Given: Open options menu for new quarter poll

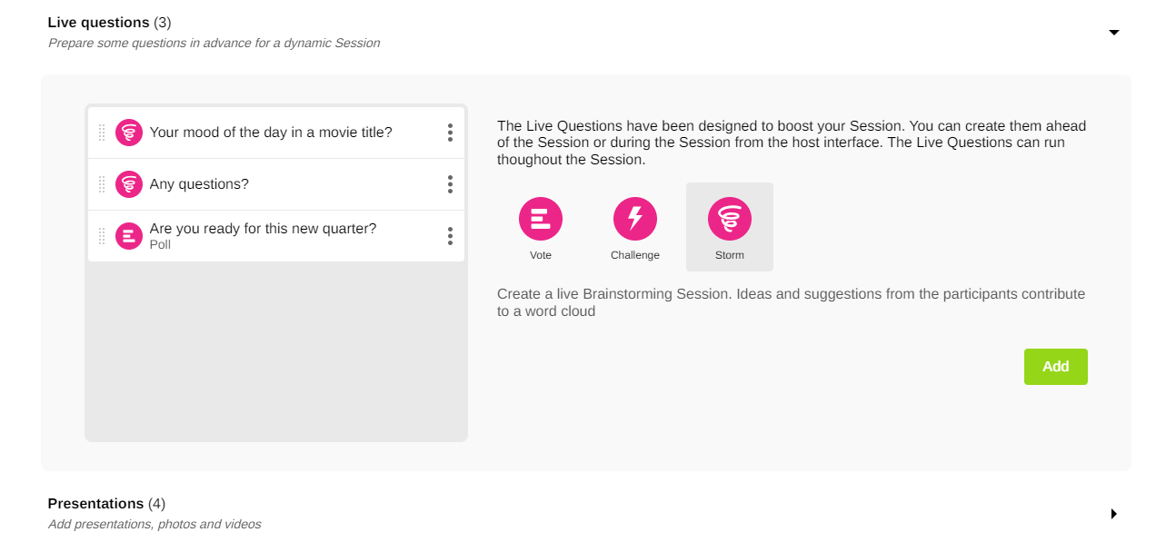Looking at the screenshot, I should coord(450,236).
